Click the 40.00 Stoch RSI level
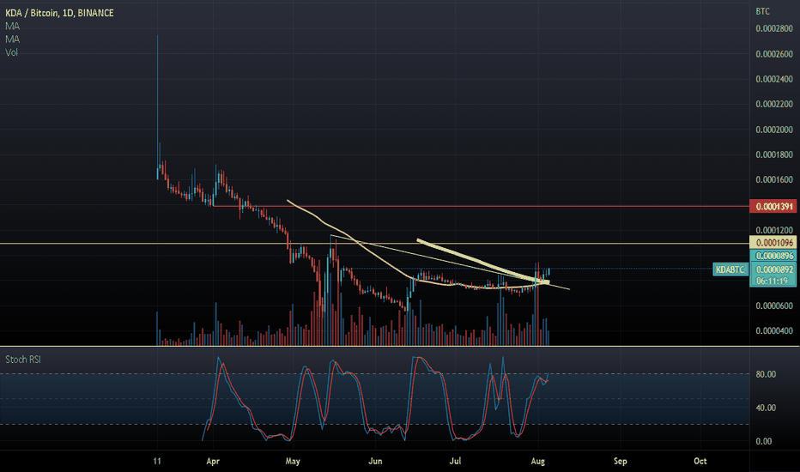 [x=766, y=408]
